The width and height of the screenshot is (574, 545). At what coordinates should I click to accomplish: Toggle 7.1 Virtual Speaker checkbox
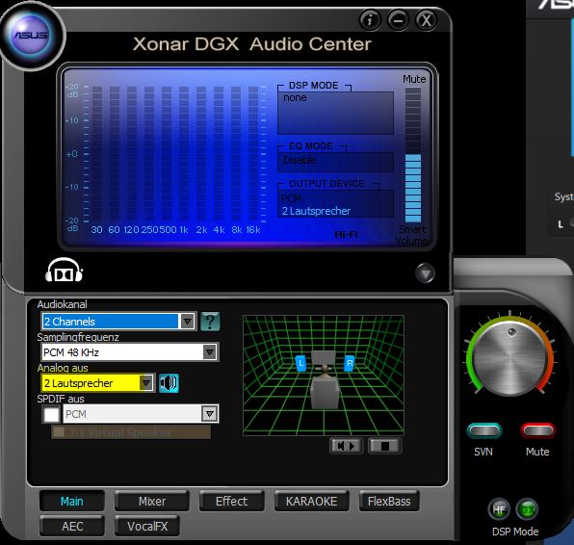coord(58,432)
